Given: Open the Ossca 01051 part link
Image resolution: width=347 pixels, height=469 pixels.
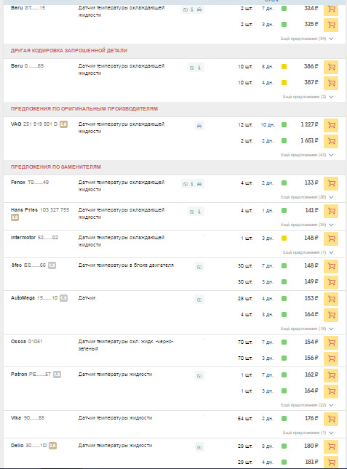Looking at the screenshot, I should point(27,341).
